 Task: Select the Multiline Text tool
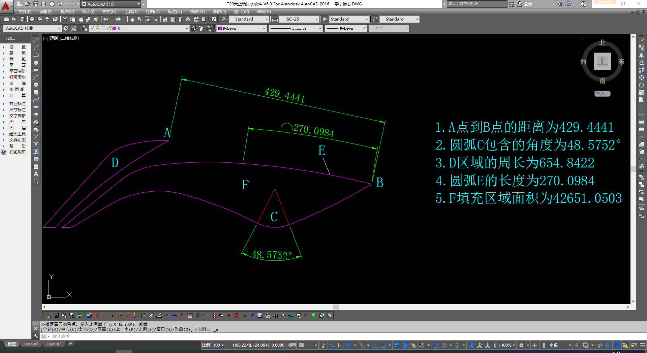[x=36, y=174]
